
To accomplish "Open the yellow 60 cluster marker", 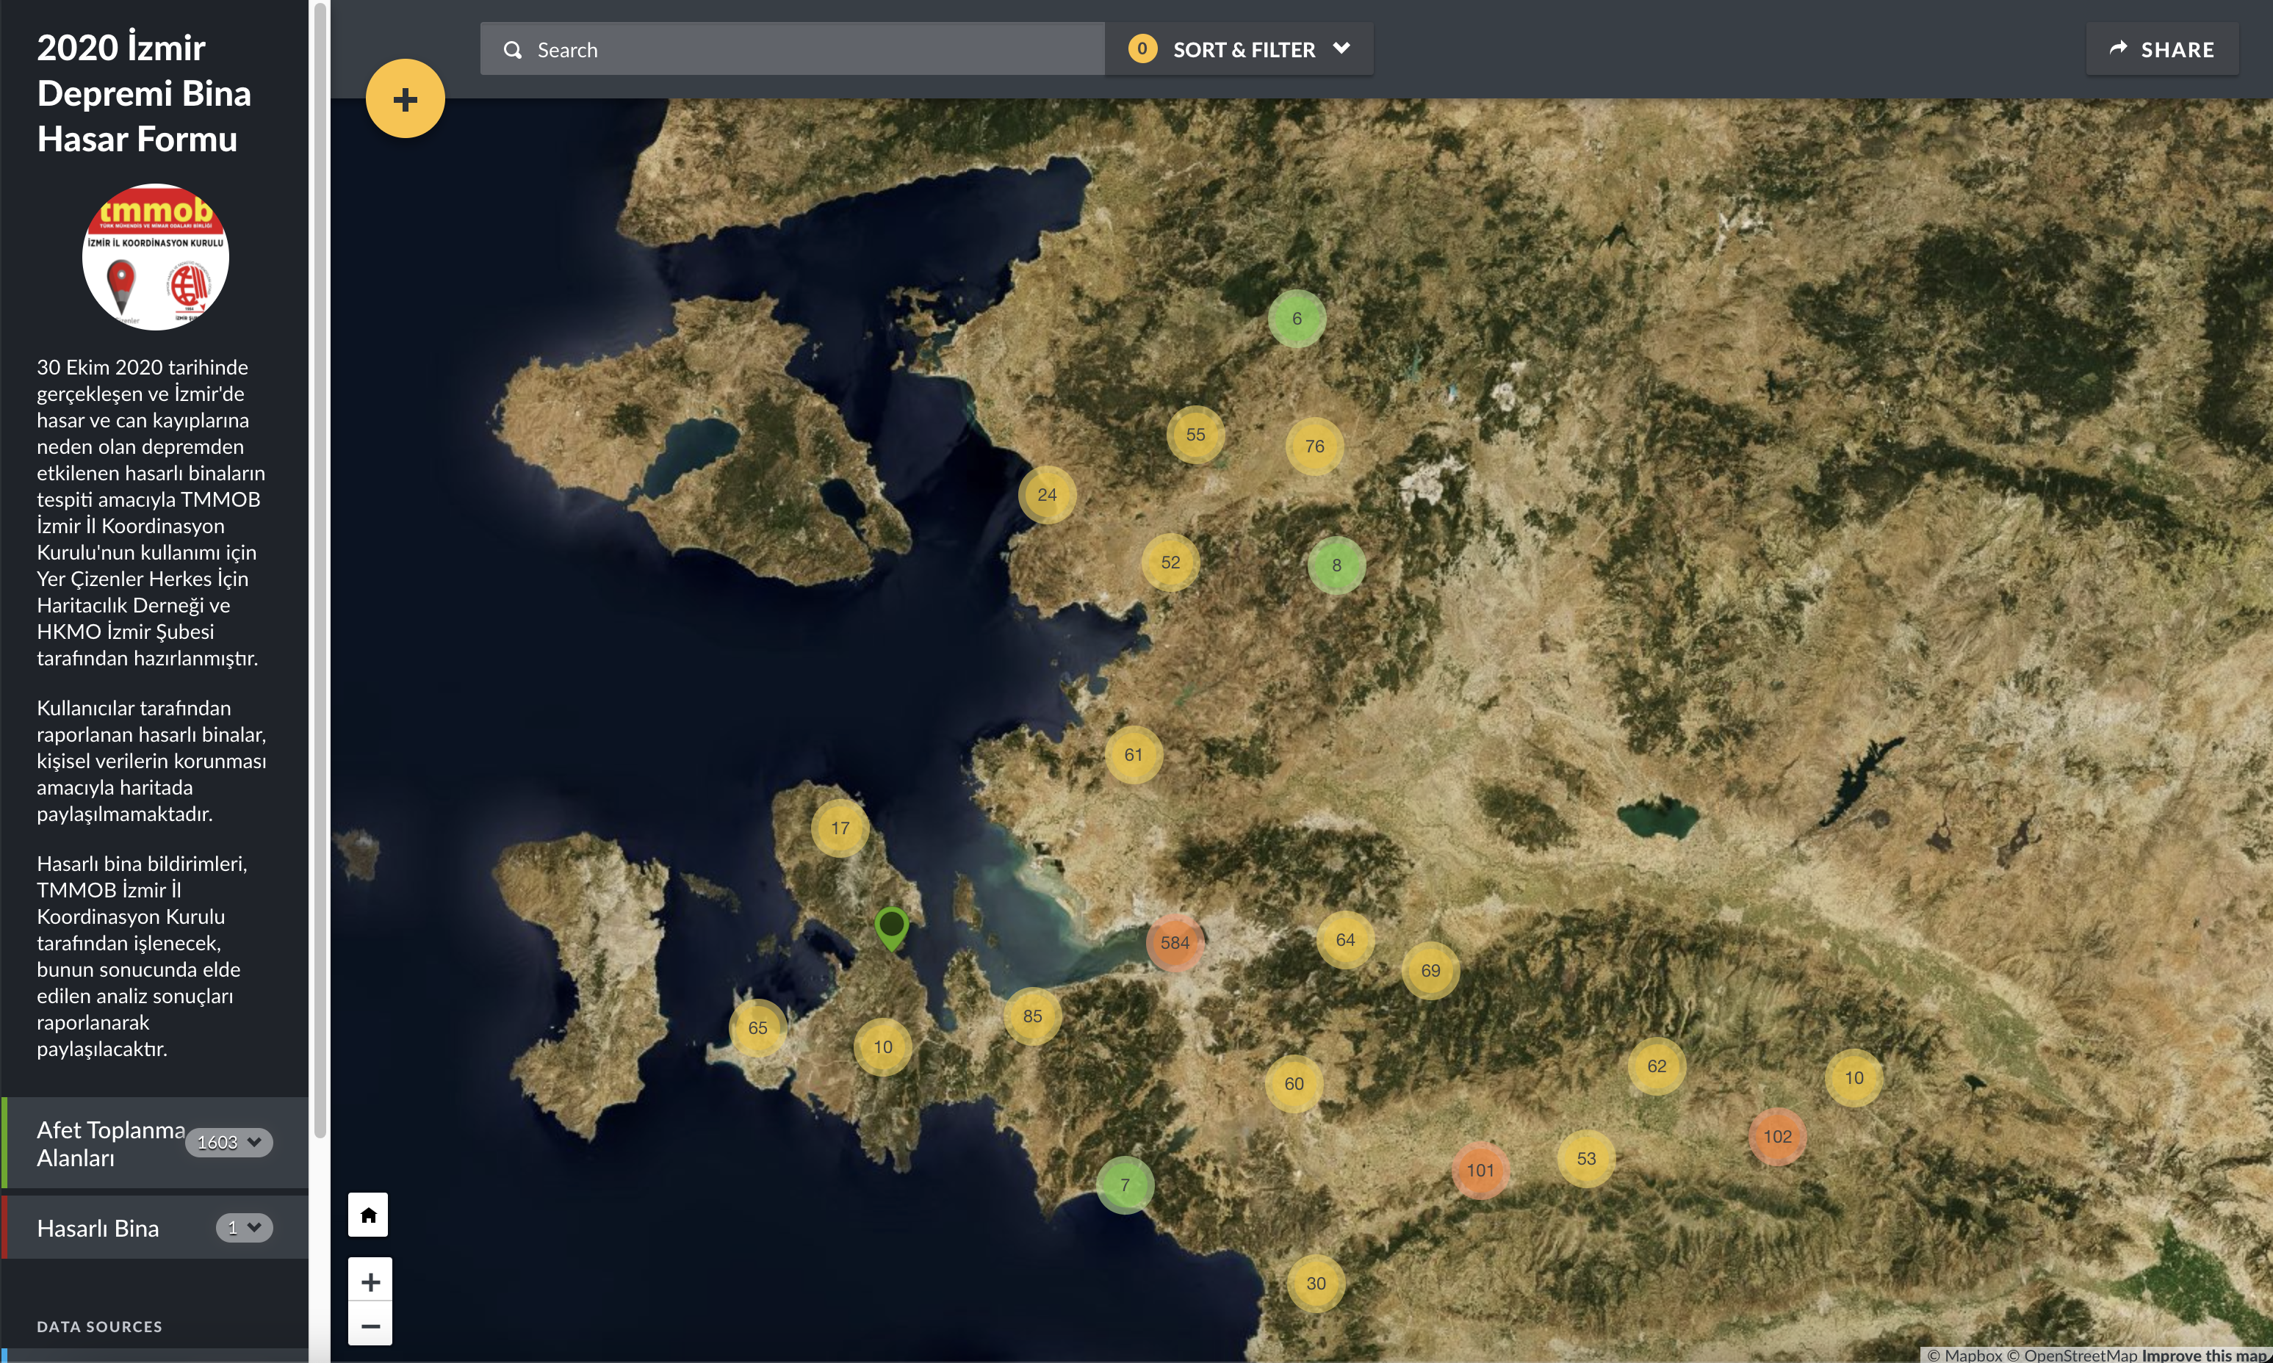I will point(1294,1084).
